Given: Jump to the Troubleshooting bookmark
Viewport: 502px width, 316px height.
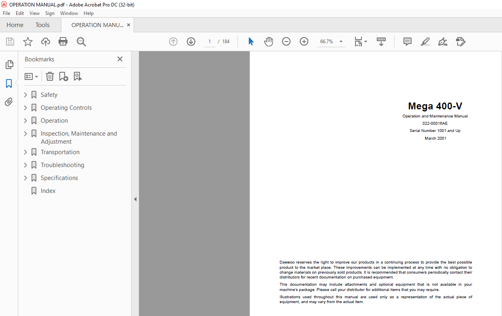Looking at the screenshot, I should [x=63, y=165].
